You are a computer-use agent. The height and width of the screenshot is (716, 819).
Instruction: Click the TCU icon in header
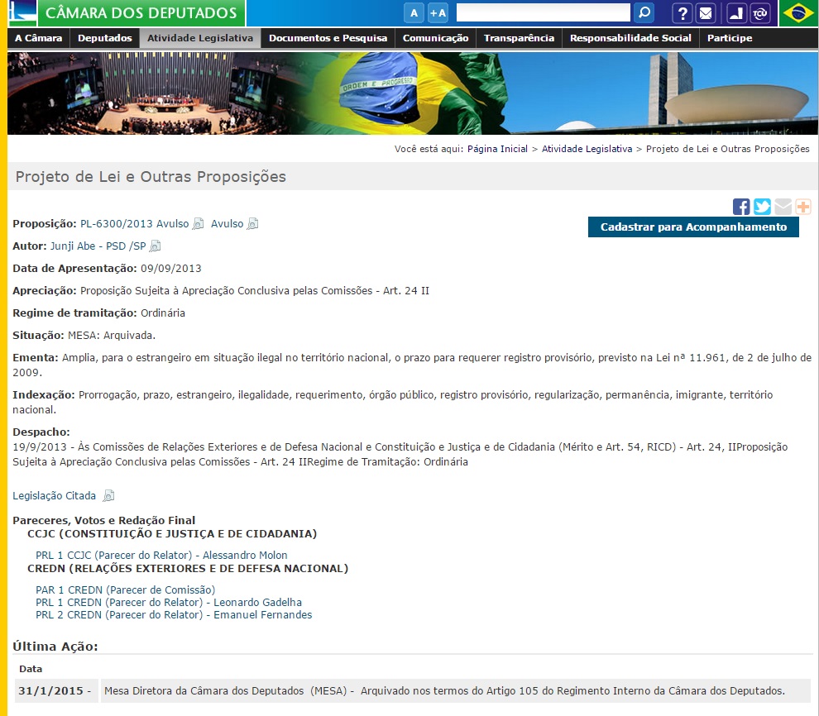(760, 13)
